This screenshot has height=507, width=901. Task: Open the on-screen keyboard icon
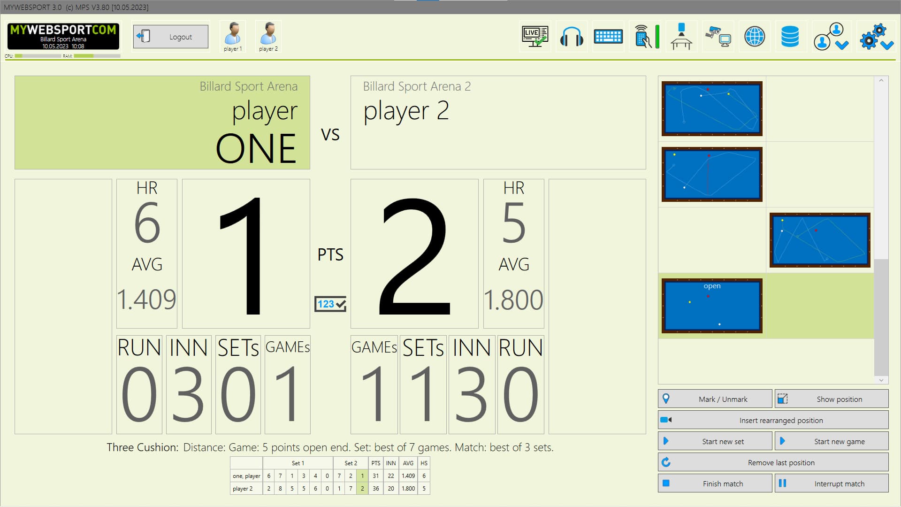608,37
